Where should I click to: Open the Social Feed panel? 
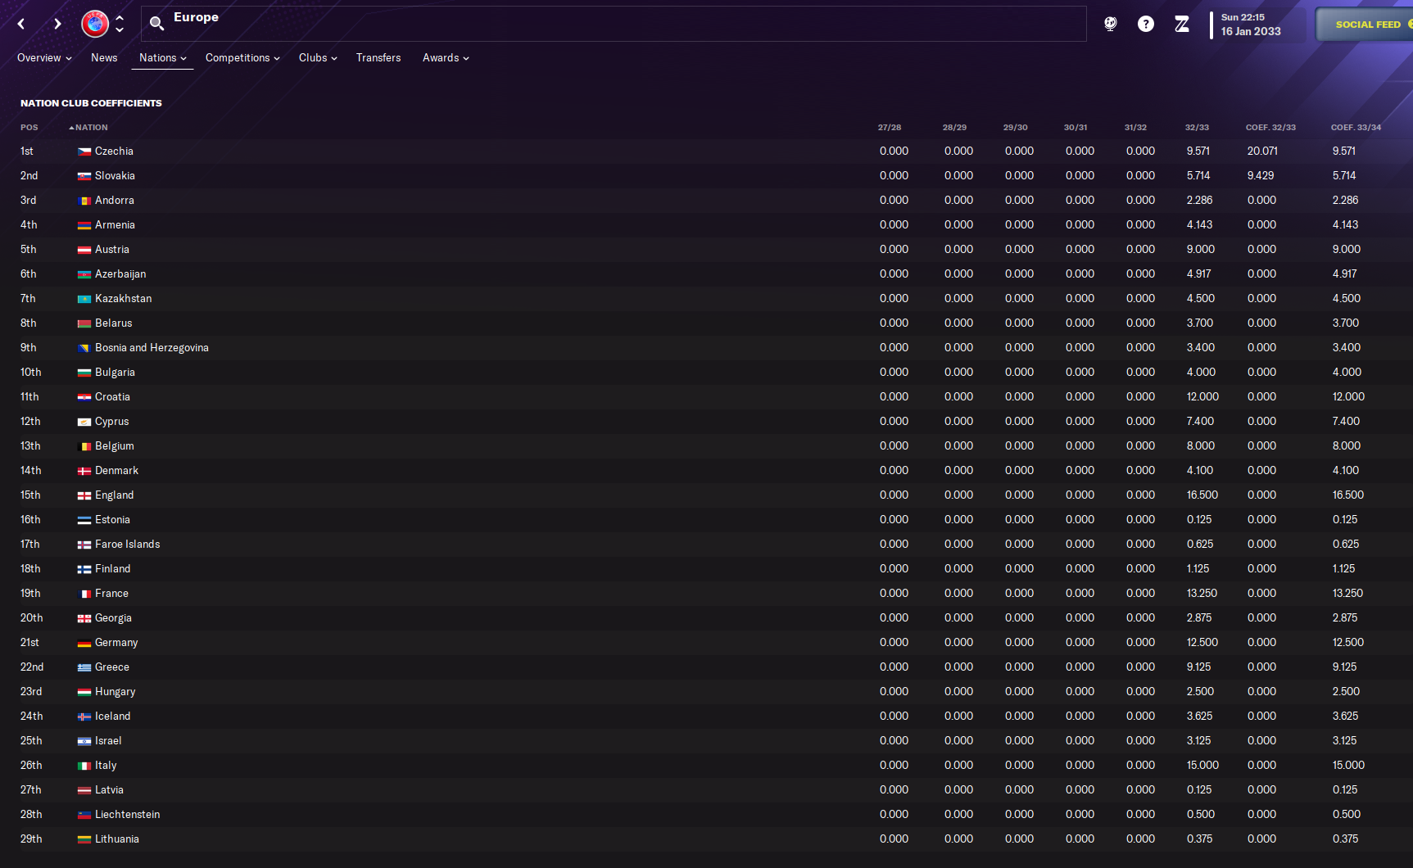point(1366,25)
